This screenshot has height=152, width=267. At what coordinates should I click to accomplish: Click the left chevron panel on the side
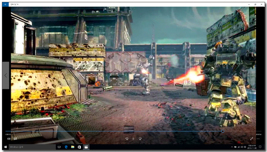(x=6, y=75)
